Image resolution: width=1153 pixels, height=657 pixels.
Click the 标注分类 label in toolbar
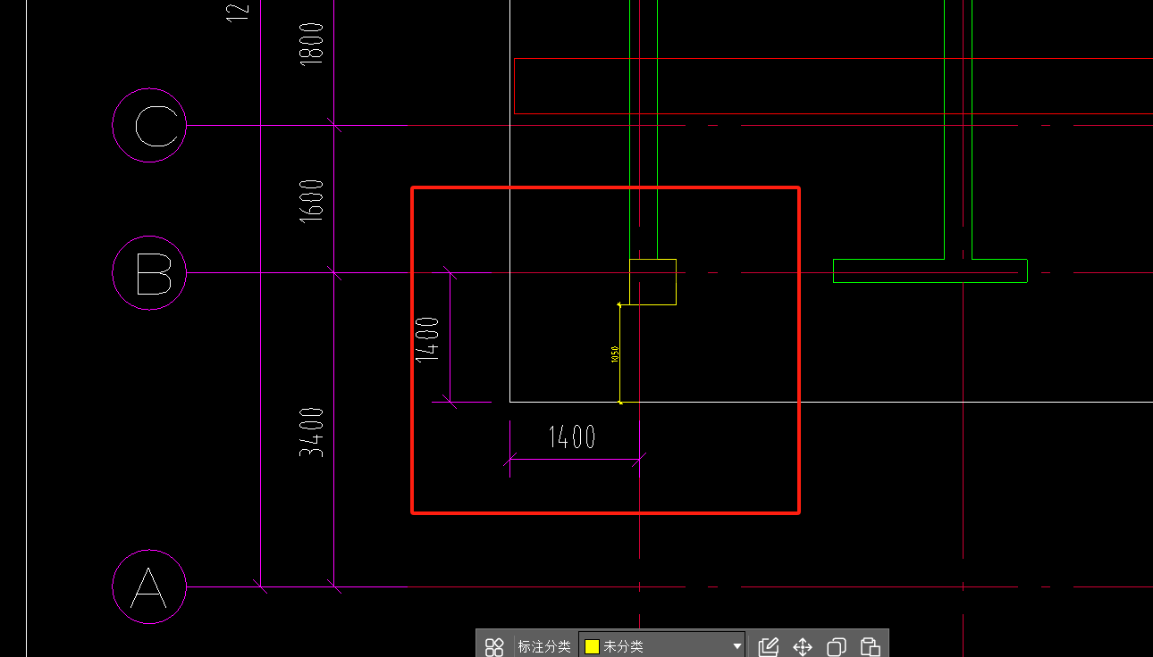click(544, 646)
